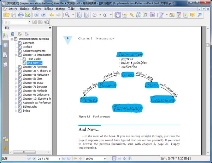Open the Comments sidebar tab

[x=5, y=139]
